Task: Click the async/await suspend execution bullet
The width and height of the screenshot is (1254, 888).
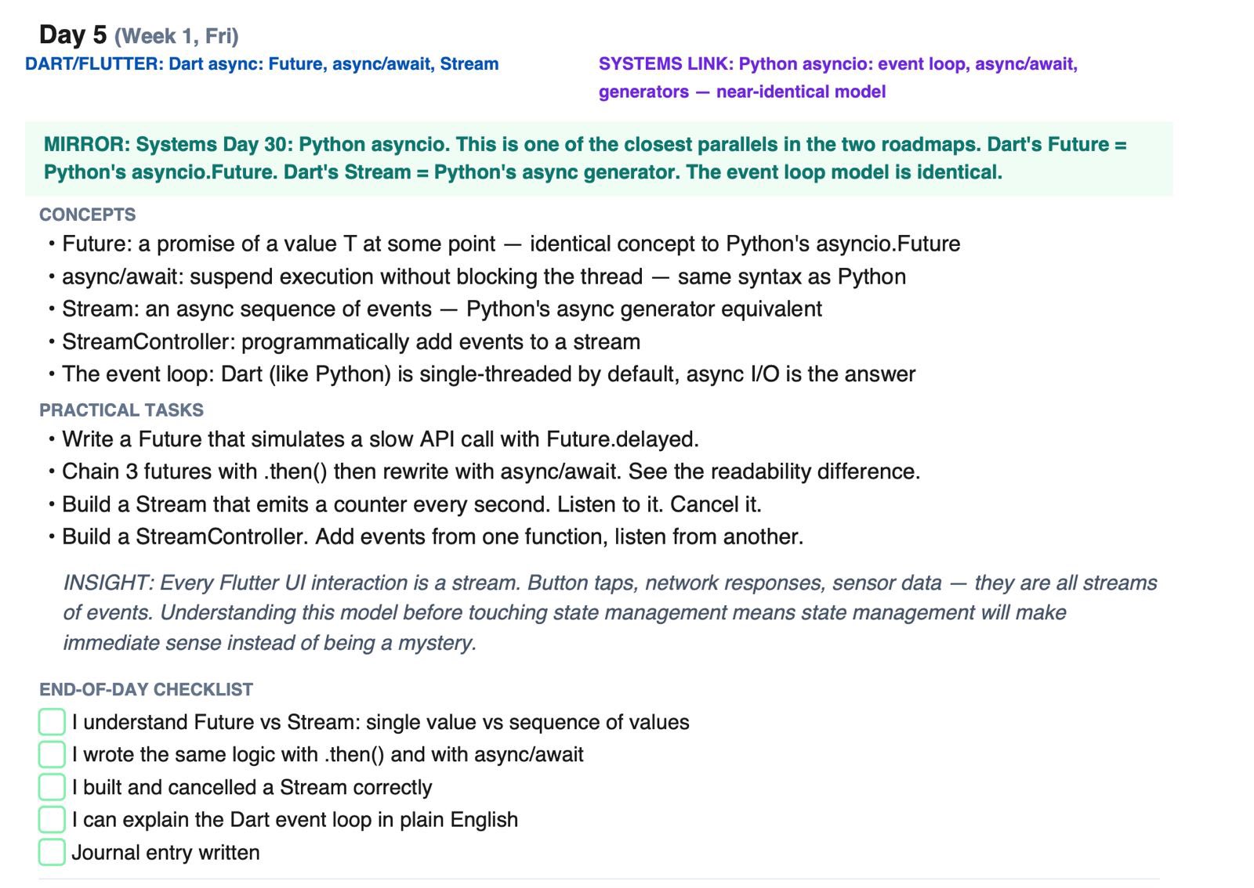Action: 484,277
